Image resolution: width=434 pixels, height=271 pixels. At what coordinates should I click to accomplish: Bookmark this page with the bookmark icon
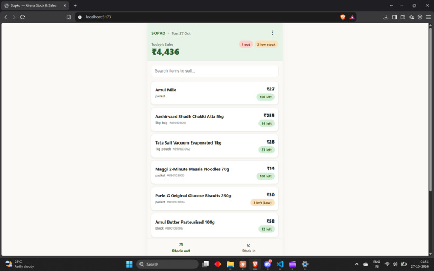click(x=68, y=17)
